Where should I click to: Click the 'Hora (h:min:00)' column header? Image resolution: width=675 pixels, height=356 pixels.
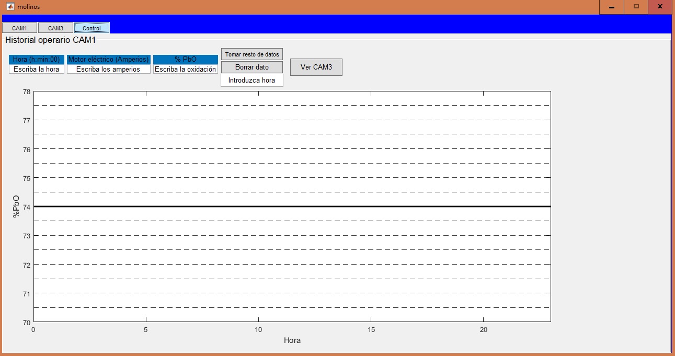[x=37, y=60]
